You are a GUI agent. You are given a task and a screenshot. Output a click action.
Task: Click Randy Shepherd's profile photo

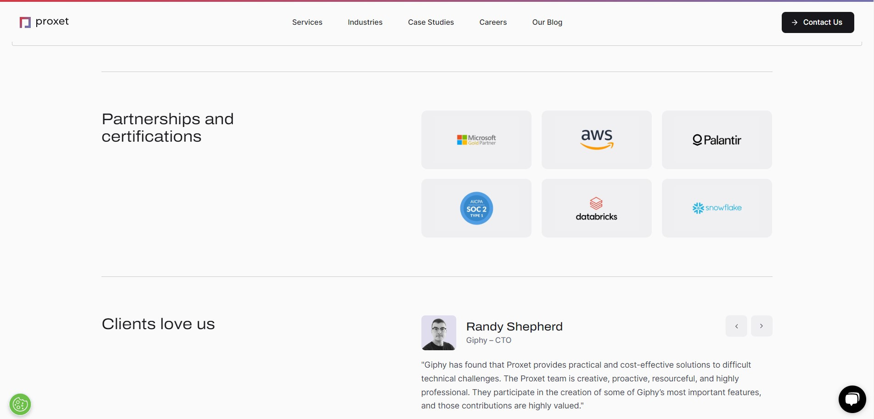click(438, 333)
